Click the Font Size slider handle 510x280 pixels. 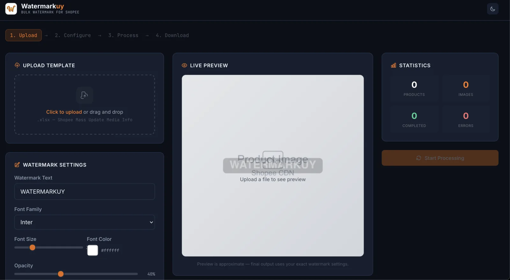point(33,248)
